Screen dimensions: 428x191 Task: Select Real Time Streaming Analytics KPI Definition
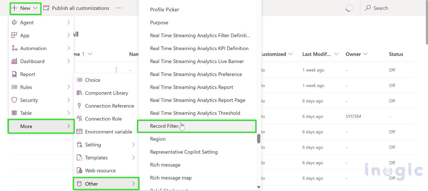point(199,48)
